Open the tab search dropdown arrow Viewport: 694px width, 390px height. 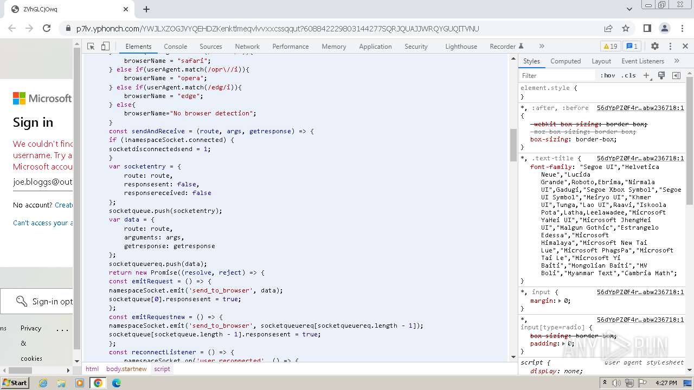tap(629, 9)
